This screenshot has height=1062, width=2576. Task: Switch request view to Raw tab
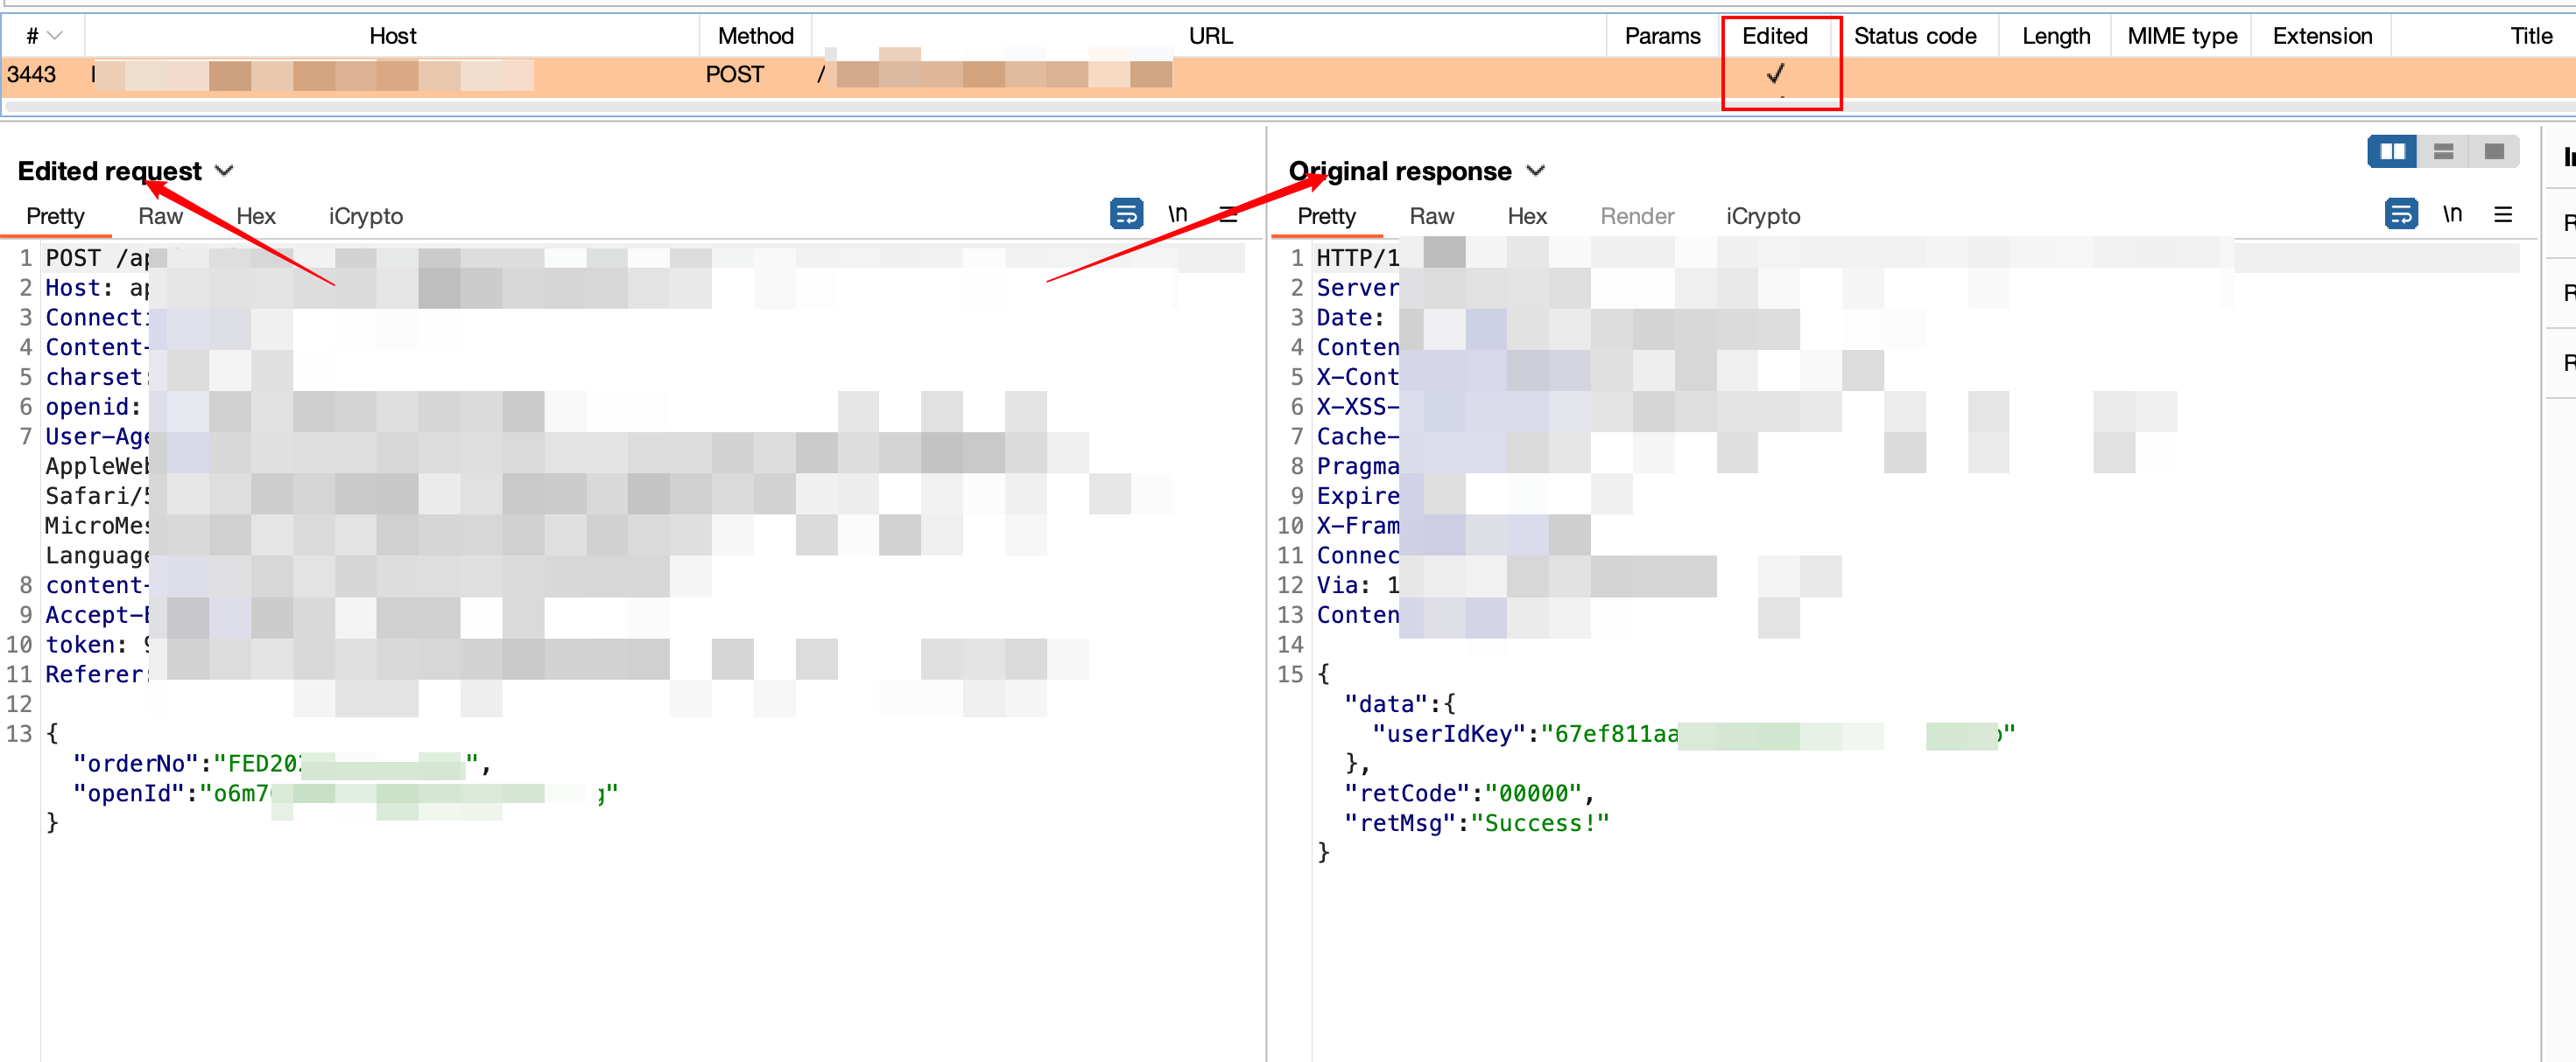pyautogui.click(x=160, y=216)
